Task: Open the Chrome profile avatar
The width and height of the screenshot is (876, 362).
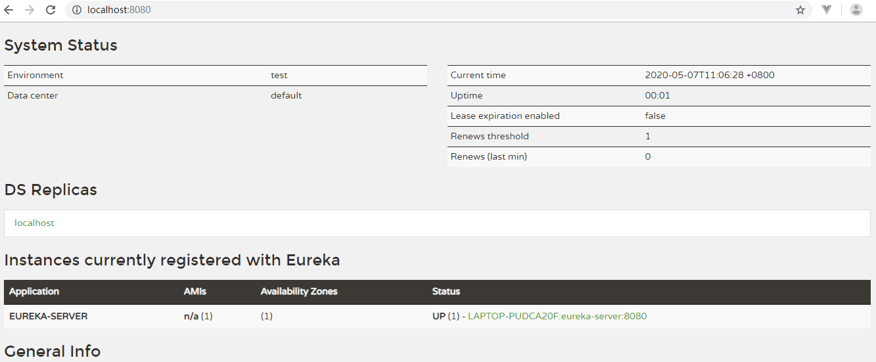Action: [x=856, y=10]
